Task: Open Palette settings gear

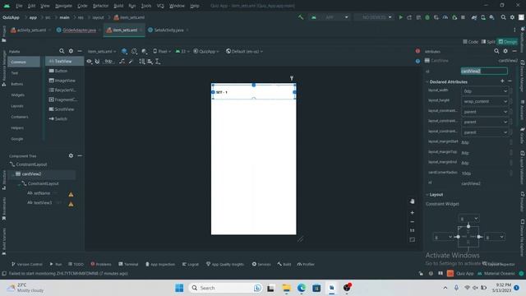Action: pos(71,51)
